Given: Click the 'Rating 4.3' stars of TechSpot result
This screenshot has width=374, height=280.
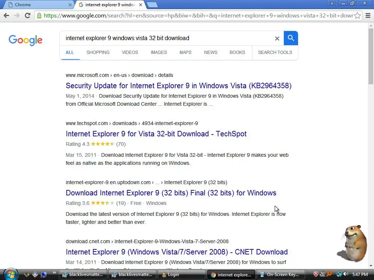Looking at the screenshot, I should pyautogui.click(x=103, y=144).
